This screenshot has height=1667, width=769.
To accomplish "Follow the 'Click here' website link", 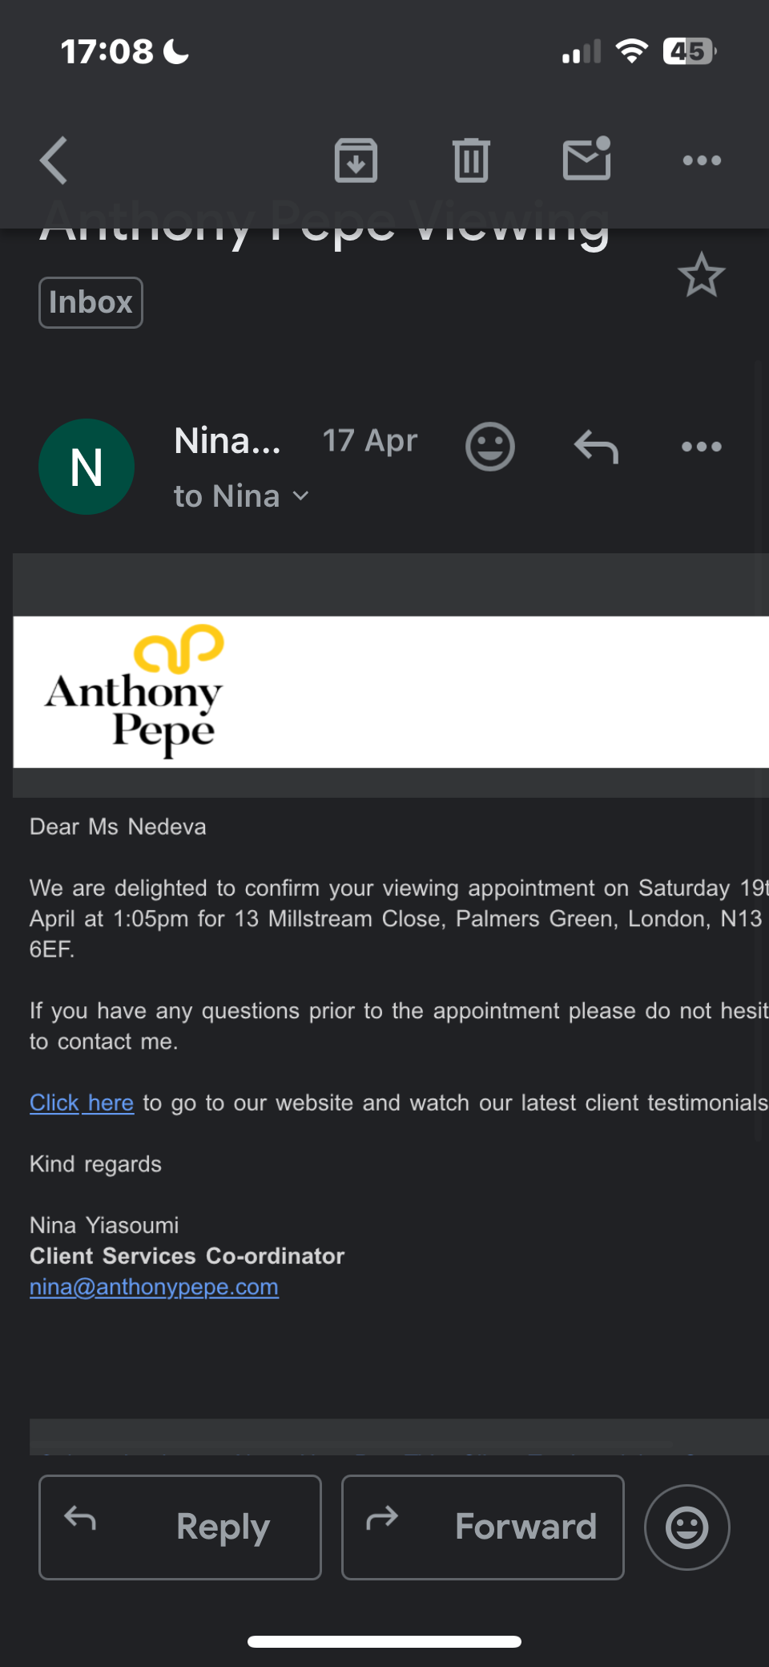I will click(81, 1103).
